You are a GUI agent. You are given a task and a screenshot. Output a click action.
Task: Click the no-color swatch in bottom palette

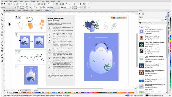[10, 93]
